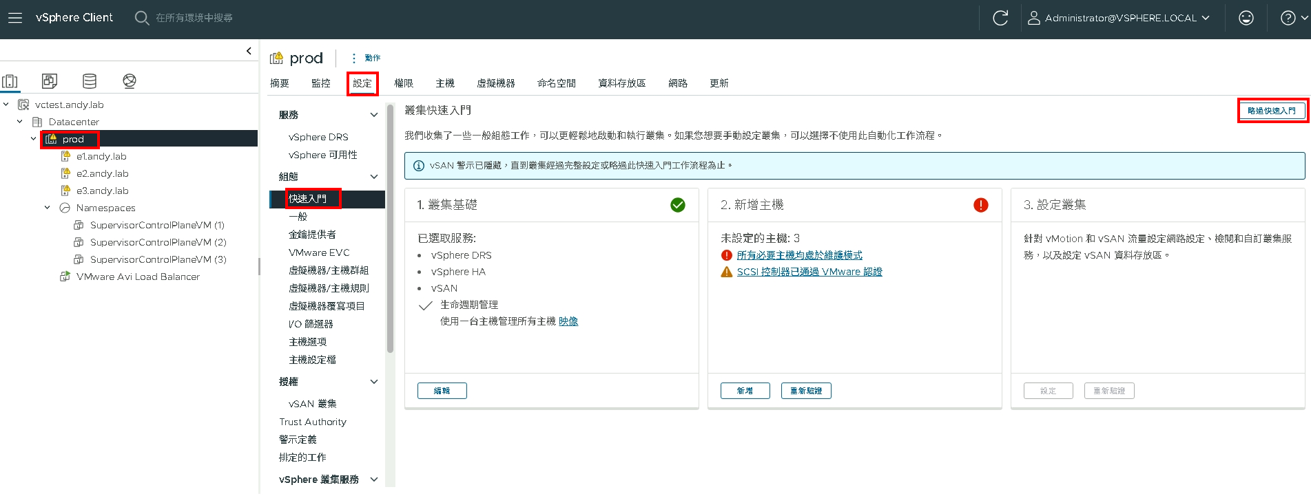Click 重新驗證 on the 新增主機 card
Image resolution: width=1311 pixels, height=496 pixels.
pos(806,391)
